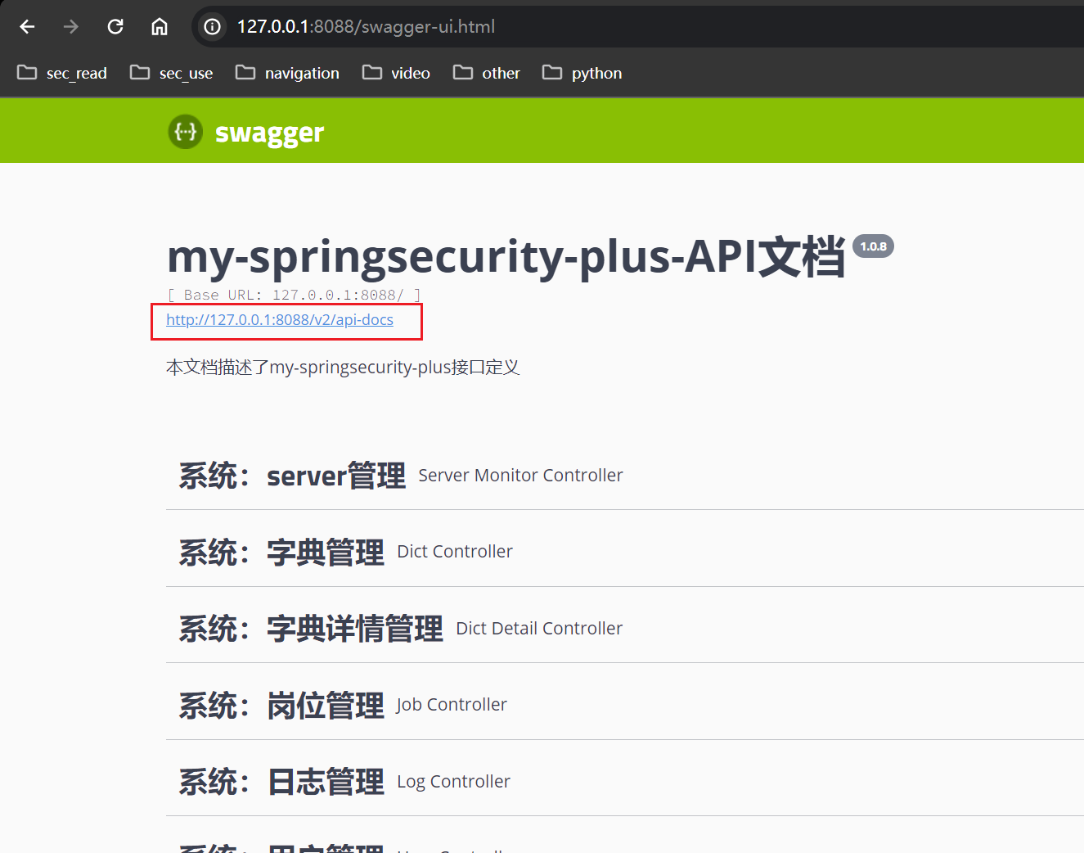
Task: Click the browser forward arrow
Action: [x=71, y=27]
